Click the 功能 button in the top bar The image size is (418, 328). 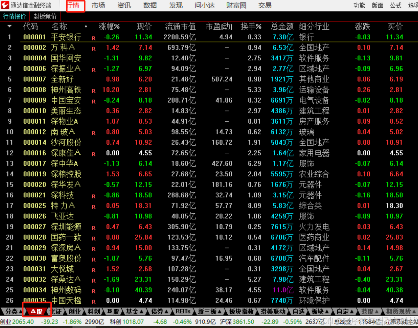pos(359,5)
